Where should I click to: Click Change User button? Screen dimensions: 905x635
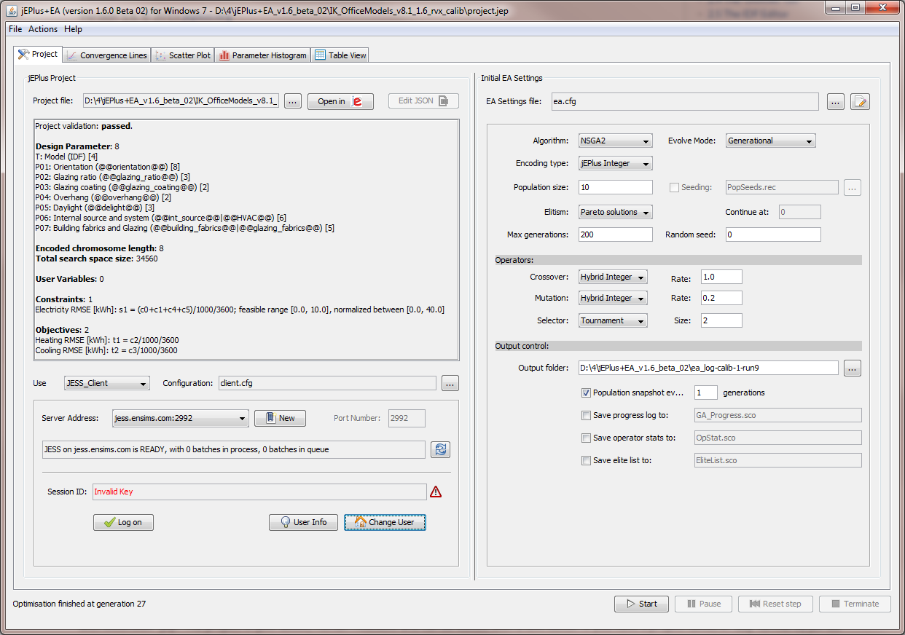click(385, 522)
